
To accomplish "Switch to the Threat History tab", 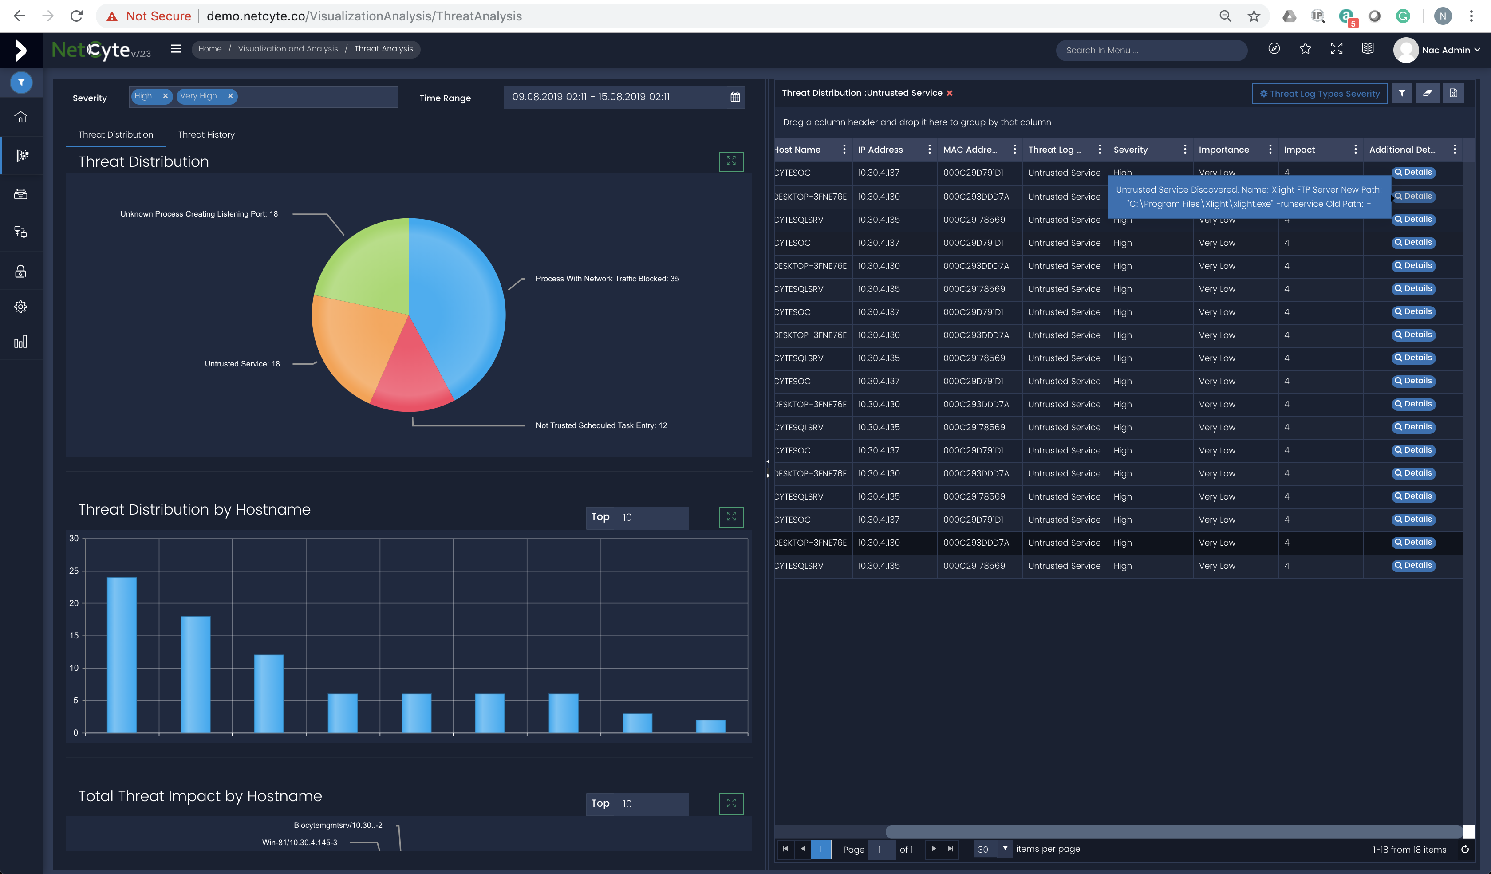I will [x=206, y=135].
